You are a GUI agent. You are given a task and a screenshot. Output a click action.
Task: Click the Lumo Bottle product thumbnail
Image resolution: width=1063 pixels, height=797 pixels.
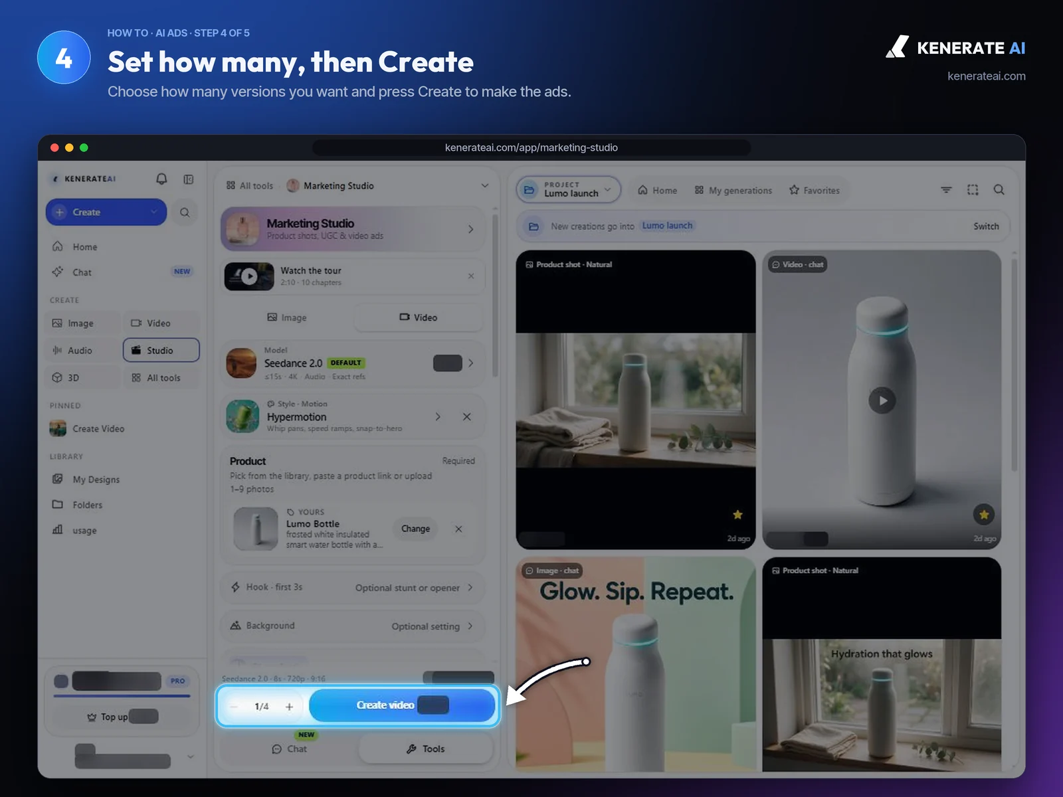click(256, 529)
